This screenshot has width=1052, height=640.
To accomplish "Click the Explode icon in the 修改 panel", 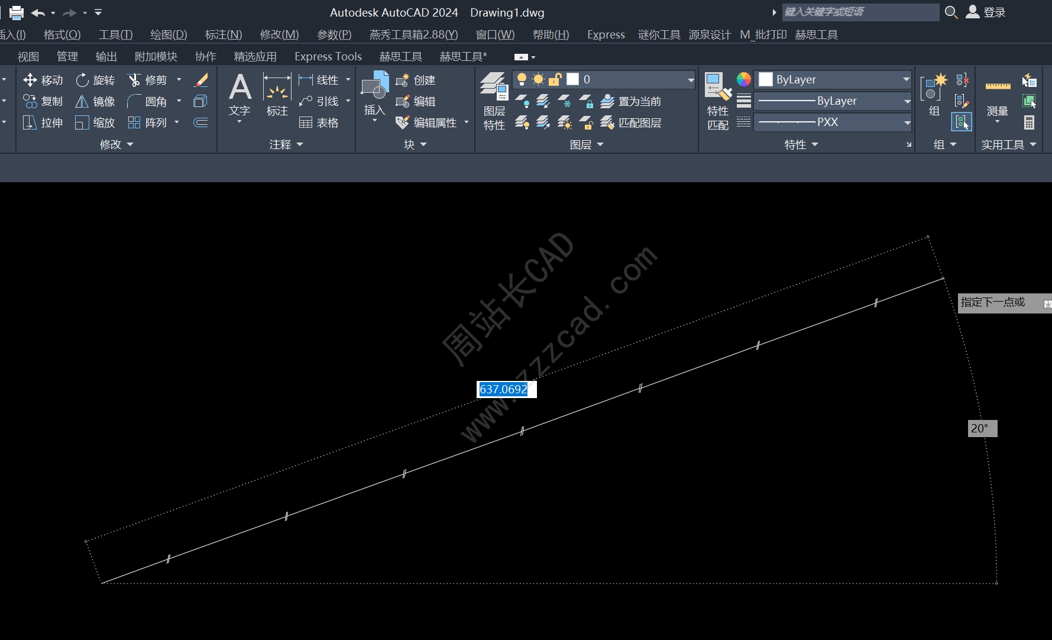I will (x=200, y=101).
